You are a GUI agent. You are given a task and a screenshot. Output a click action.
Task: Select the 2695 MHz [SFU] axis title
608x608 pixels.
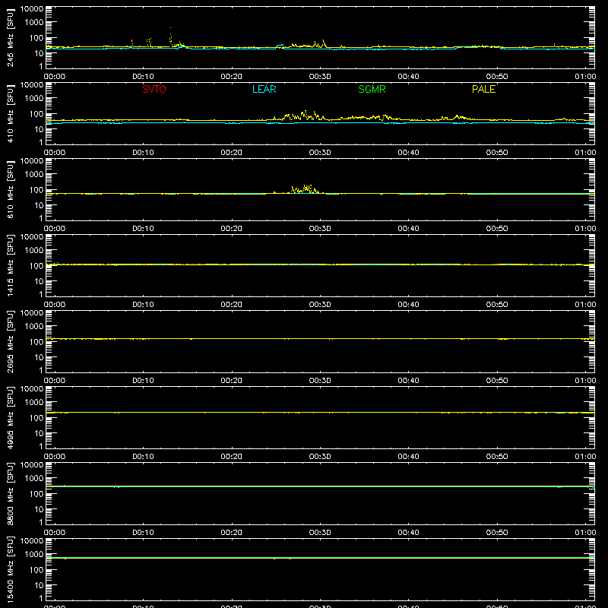10,341
